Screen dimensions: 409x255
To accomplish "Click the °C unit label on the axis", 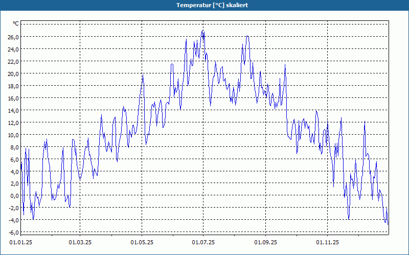I will [16, 24].
